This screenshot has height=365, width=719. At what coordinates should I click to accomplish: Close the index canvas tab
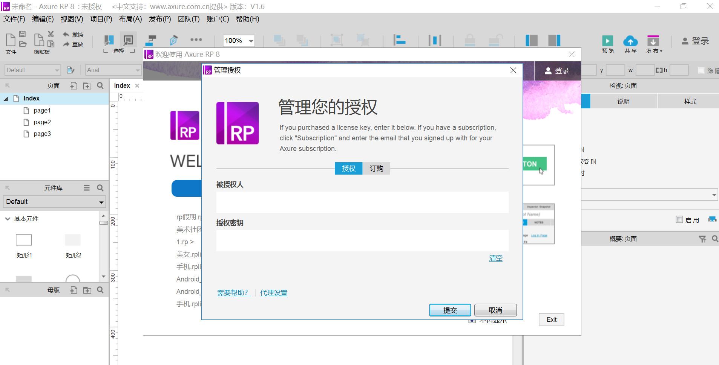click(x=137, y=86)
